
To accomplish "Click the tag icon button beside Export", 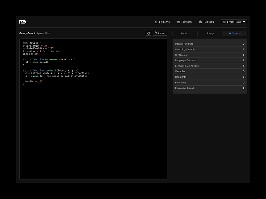I will tap(148, 33).
